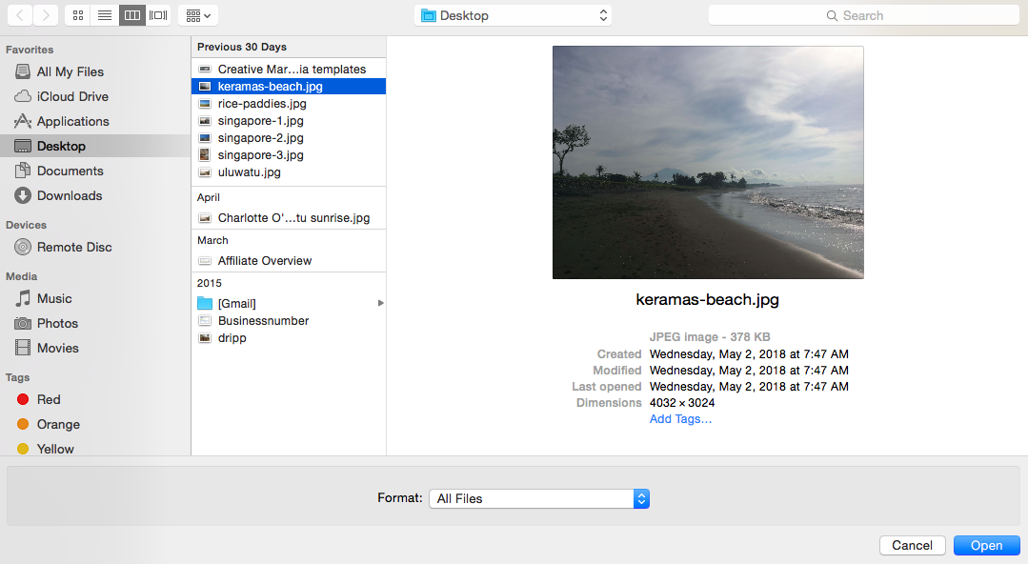Expand [Gmail] folder with its arrow
This screenshot has width=1028, height=564.
click(x=380, y=303)
